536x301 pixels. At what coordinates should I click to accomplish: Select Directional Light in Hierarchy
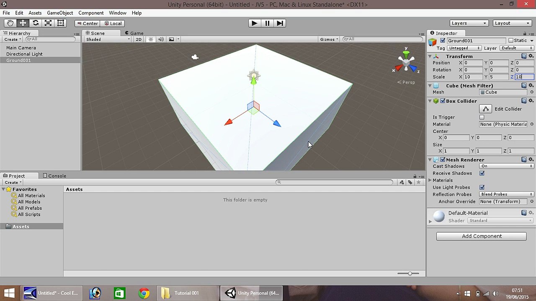(24, 54)
